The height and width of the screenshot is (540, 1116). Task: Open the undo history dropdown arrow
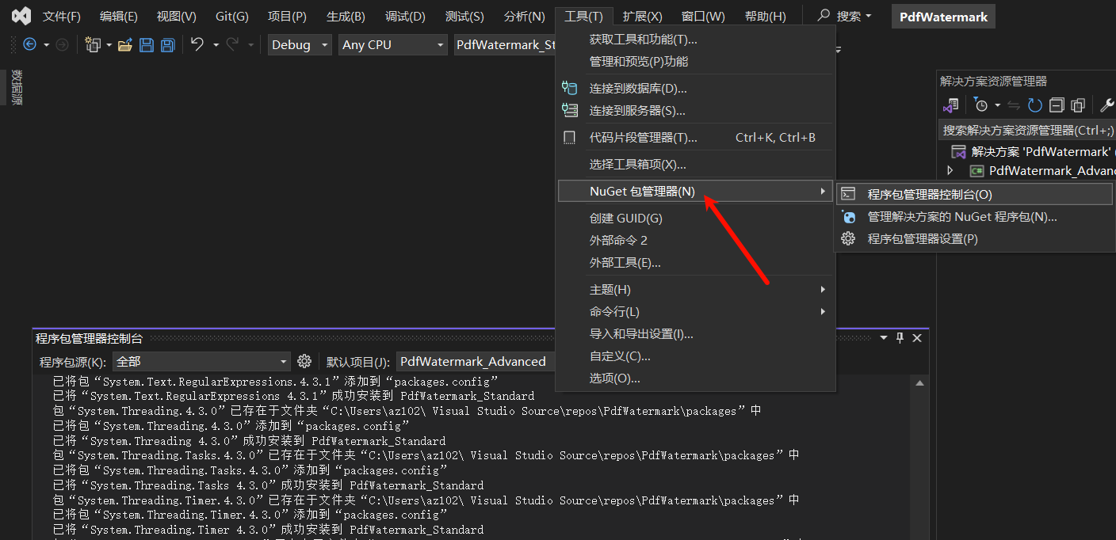pyautogui.click(x=216, y=45)
